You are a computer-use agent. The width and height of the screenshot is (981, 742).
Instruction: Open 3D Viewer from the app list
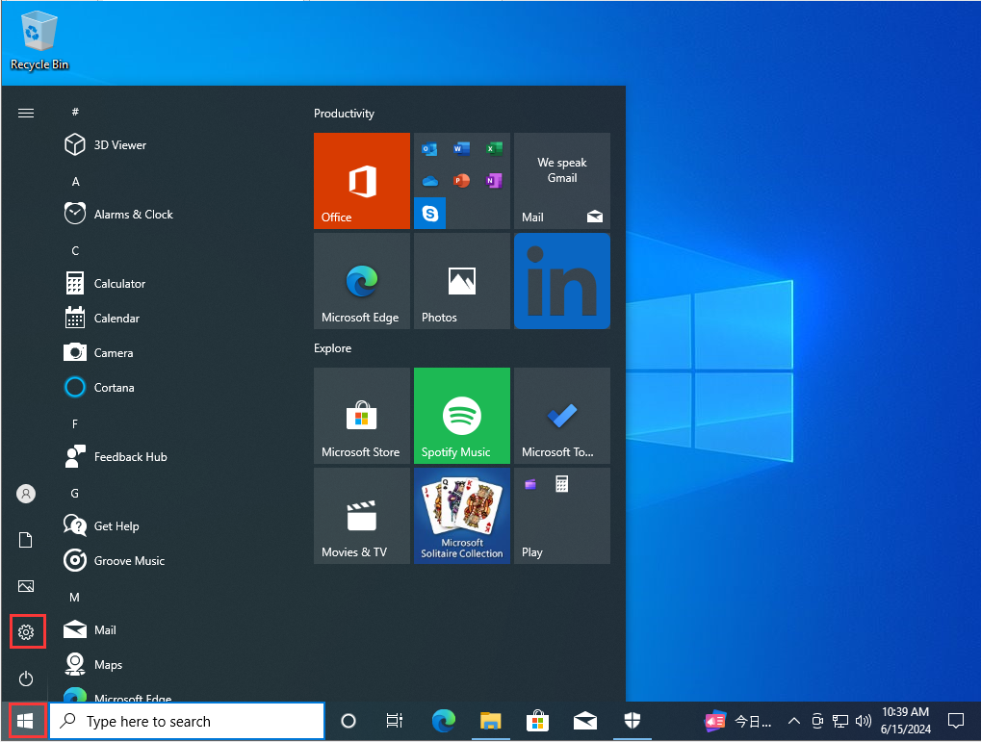point(106,145)
